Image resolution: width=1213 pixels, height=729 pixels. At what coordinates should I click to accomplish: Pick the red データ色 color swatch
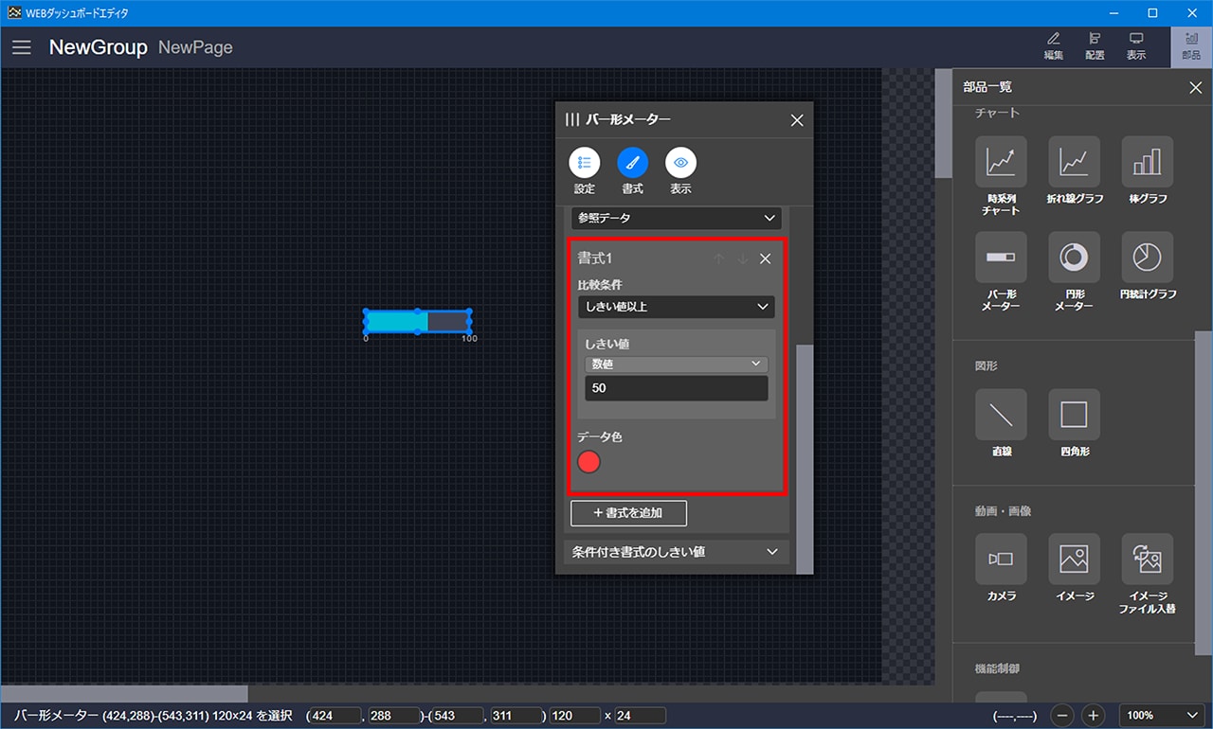[588, 462]
